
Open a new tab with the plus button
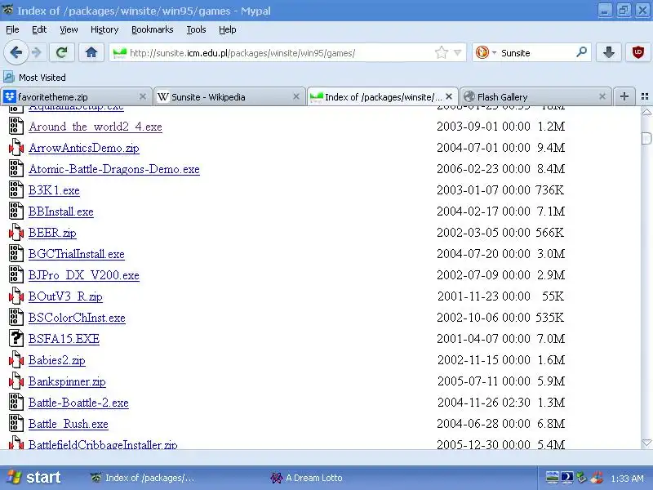click(x=624, y=96)
